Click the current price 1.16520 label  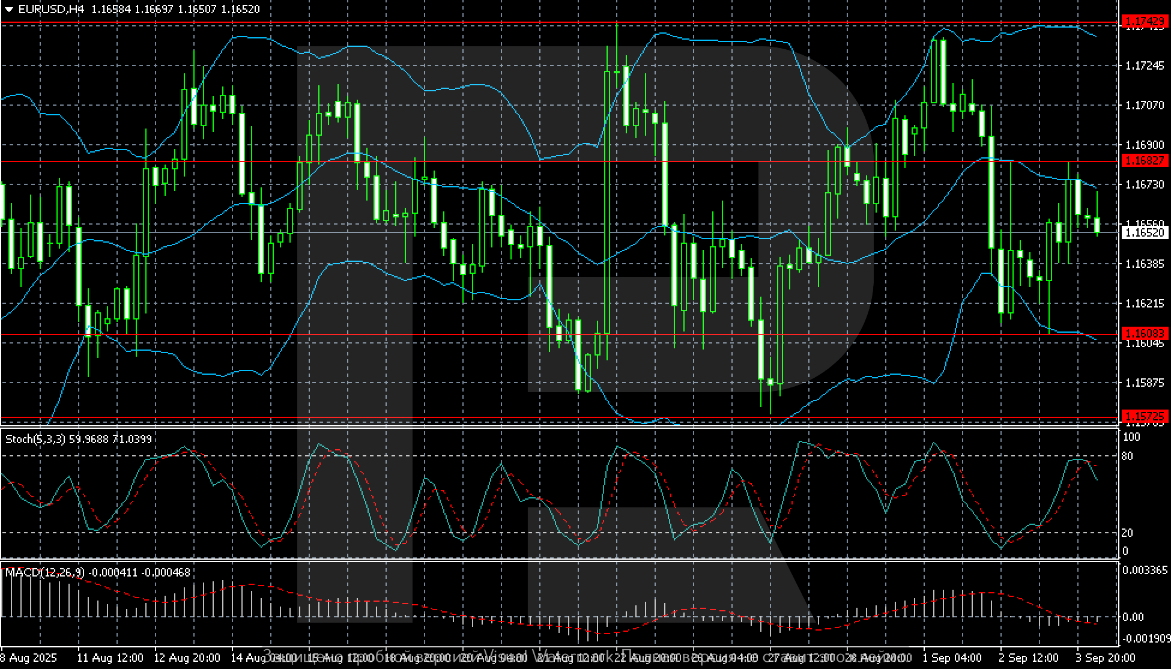(1144, 232)
